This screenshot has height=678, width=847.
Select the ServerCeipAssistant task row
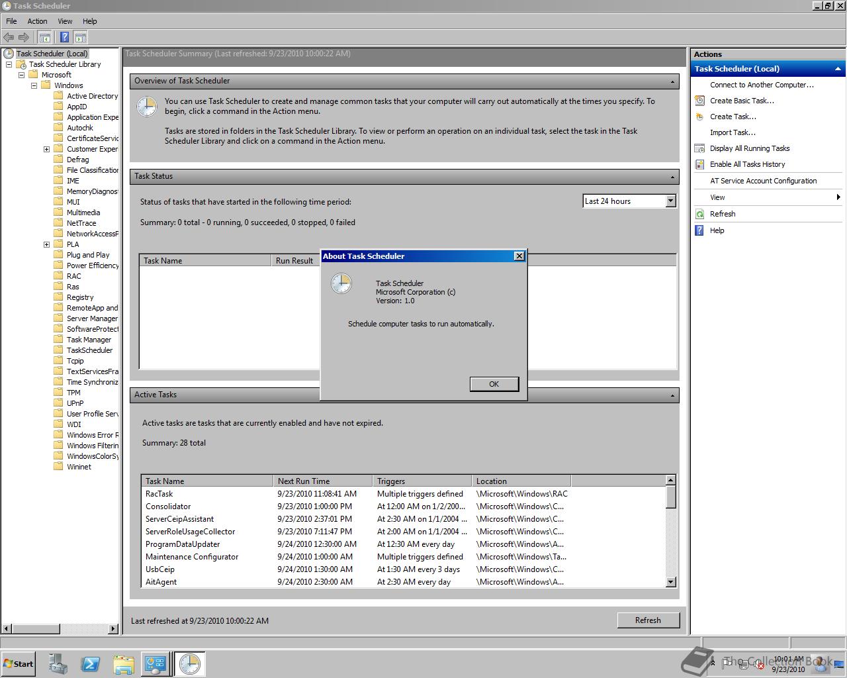pyautogui.click(x=403, y=519)
